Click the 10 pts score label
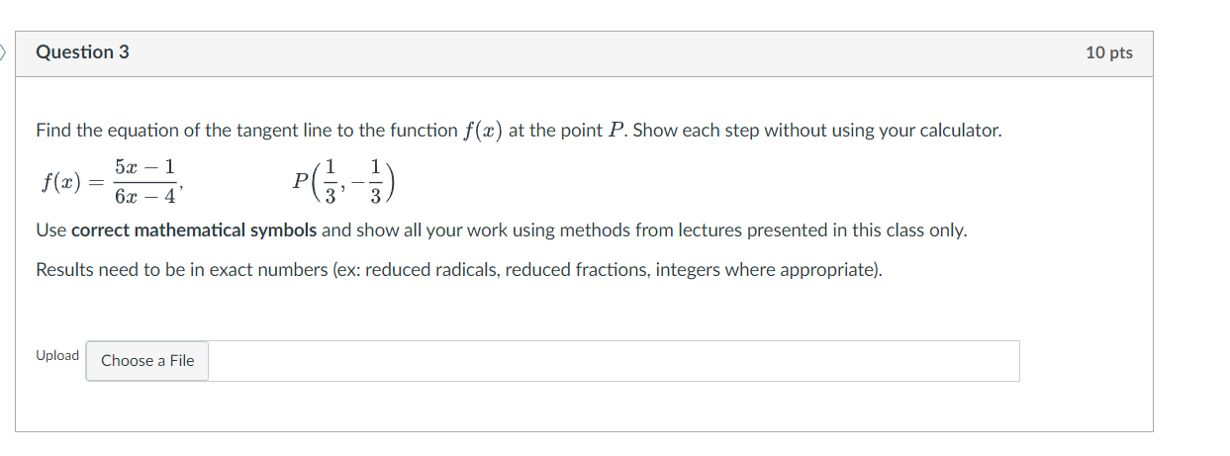 click(1108, 53)
